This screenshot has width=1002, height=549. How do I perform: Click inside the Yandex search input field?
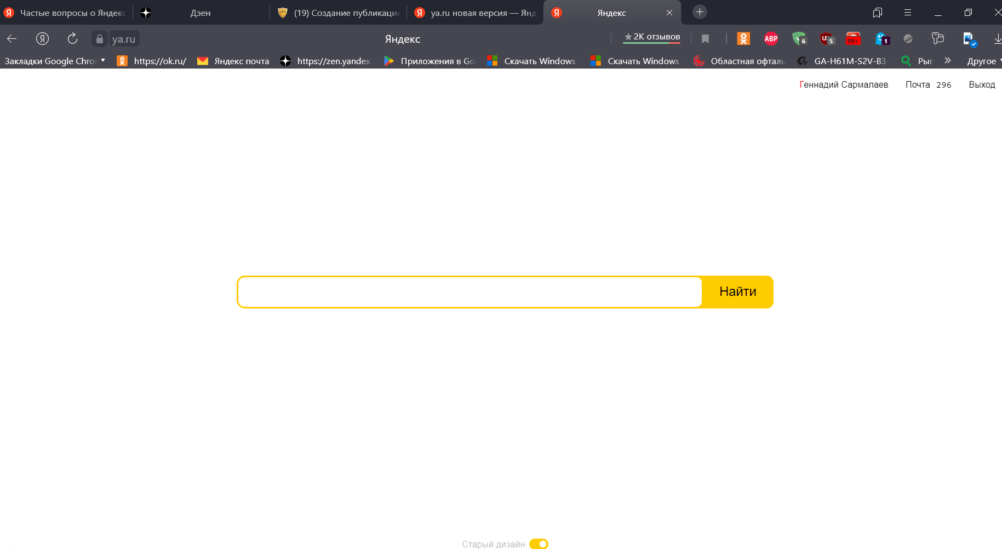coord(469,292)
